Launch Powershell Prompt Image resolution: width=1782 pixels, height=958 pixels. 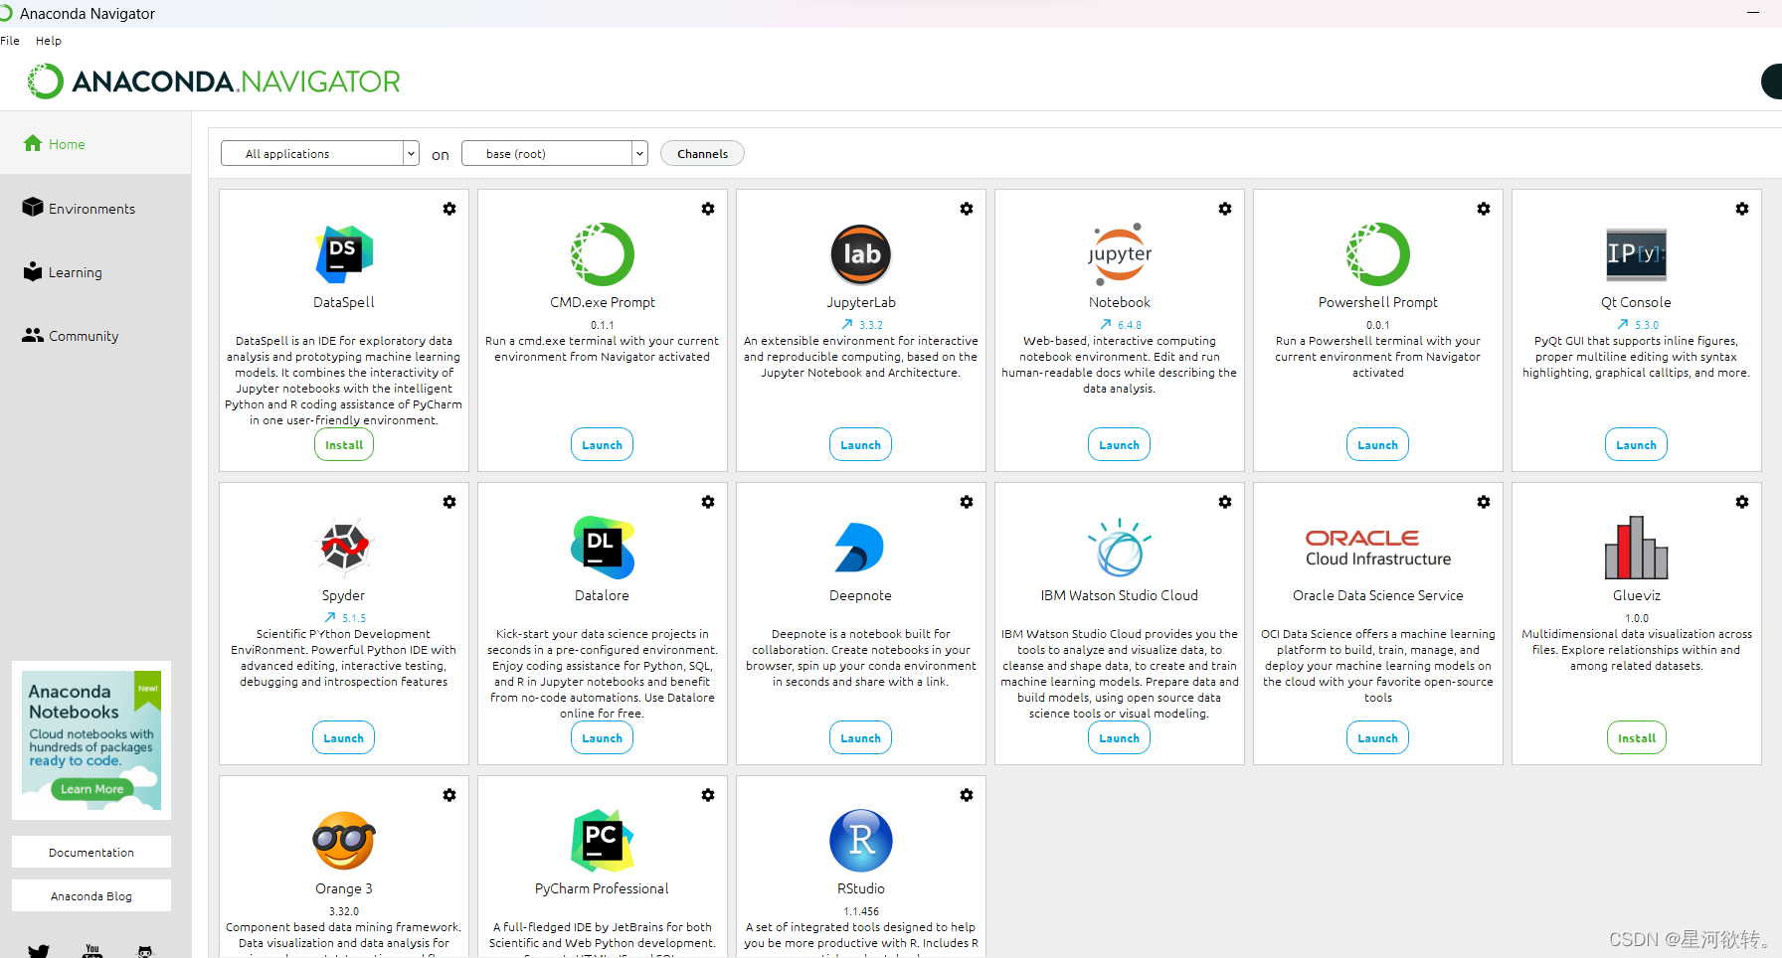point(1378,444)
